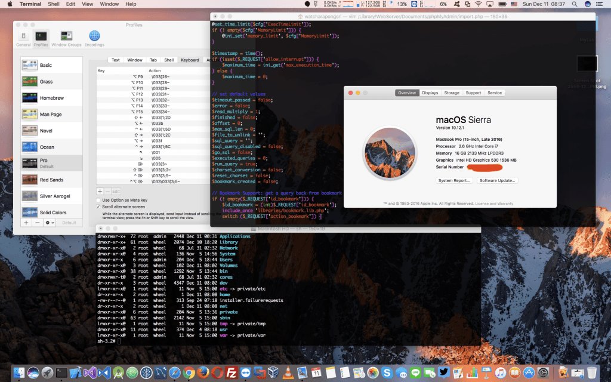The height and width of the screenshot is (382, 611).
Task: Open Spotlight search in menu bar
Action: tap(575, 4)
